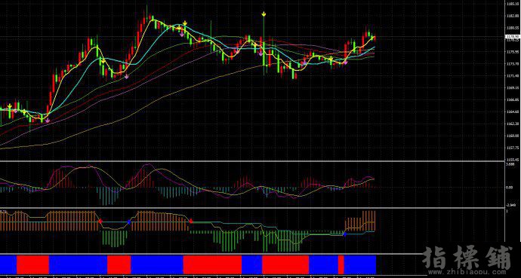The width and height of the screenshot is (521, 278).
Task: Click the 指標鋪 watermark logo
Action: pos(467,257)
